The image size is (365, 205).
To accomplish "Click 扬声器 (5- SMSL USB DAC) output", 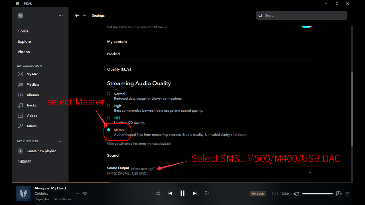I will pos(127,173).
